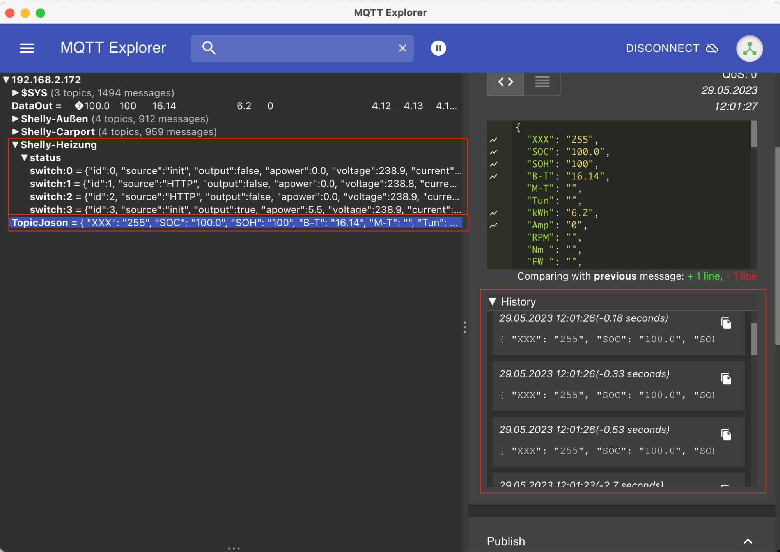780x552 pixels.
Task: Click the search magnifier icon
Action: (x=209, y=48)
